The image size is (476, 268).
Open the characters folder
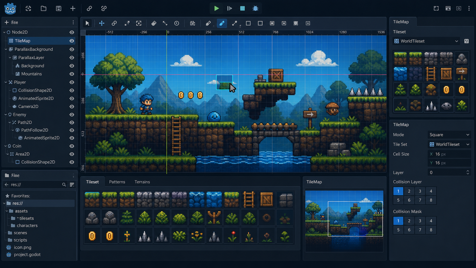pos(27,226)
